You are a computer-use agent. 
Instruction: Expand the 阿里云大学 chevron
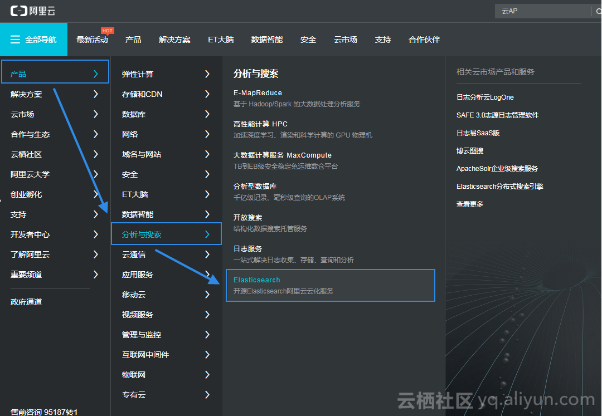pyautogui.click(x=96, y=174)
